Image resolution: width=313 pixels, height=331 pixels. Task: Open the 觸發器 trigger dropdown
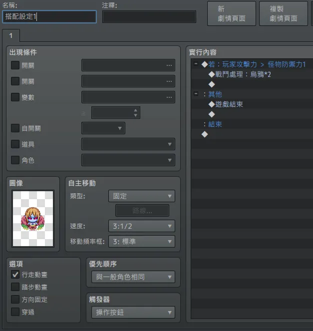(133, 313)
